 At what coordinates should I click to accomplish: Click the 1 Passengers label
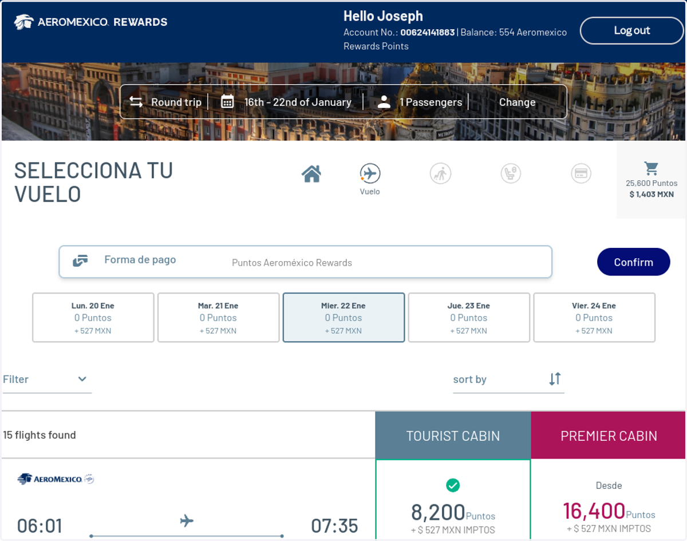coord(431,102)
